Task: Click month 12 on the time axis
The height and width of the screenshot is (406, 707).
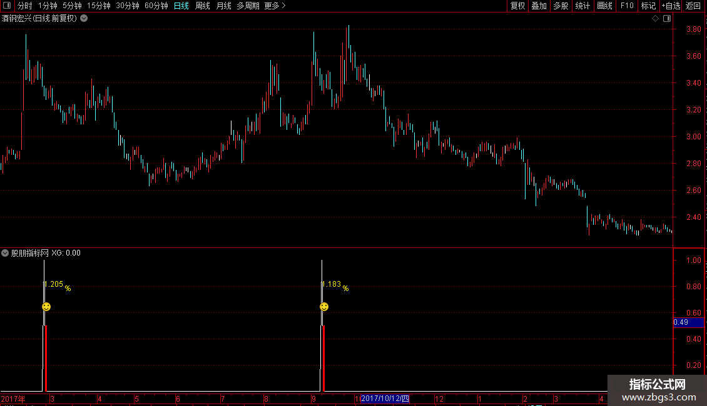Action: (439, 399)
